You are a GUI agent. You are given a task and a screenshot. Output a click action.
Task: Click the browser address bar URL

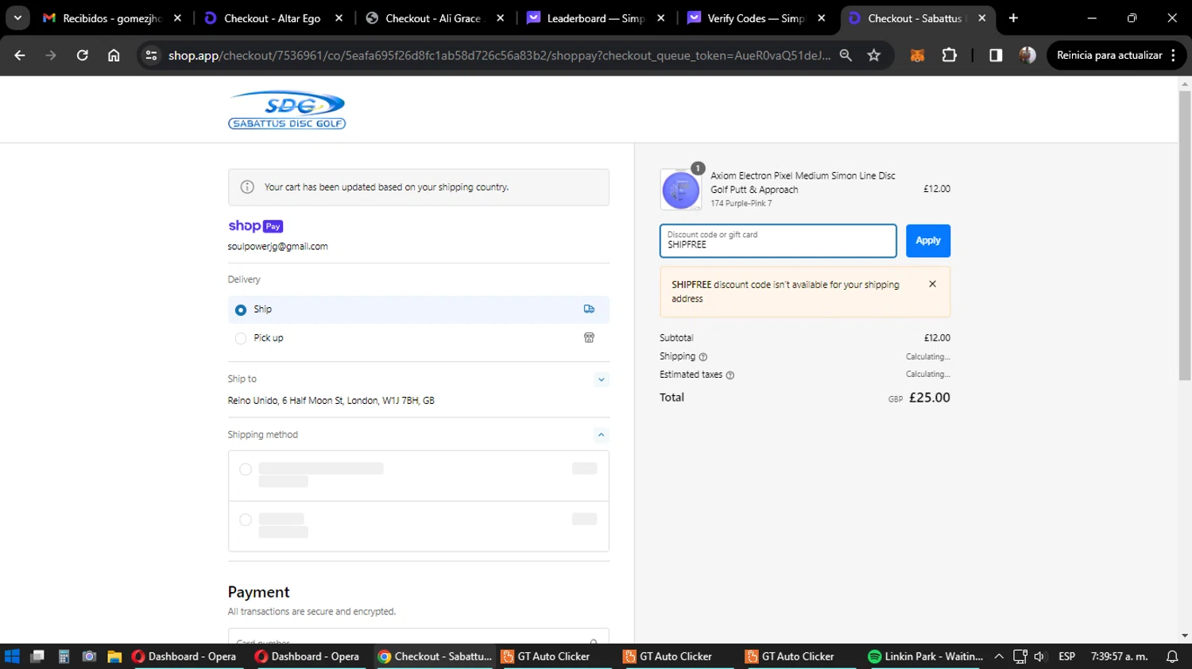pos(499,56)
